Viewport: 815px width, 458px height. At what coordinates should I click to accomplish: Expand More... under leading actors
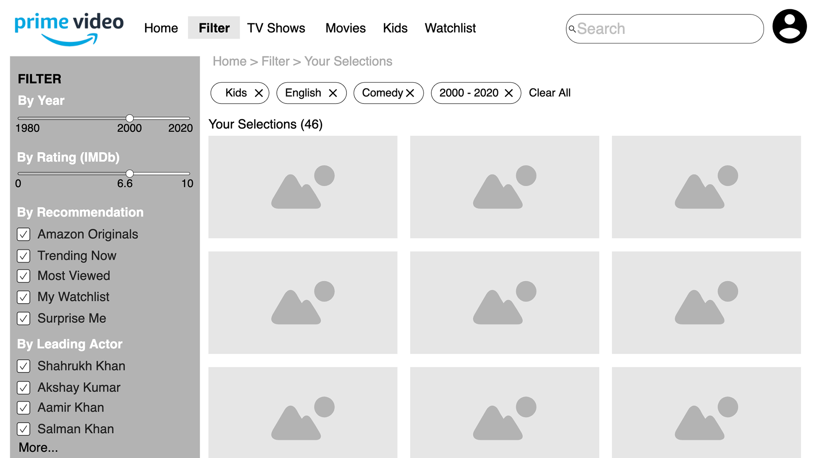[38, 447]
